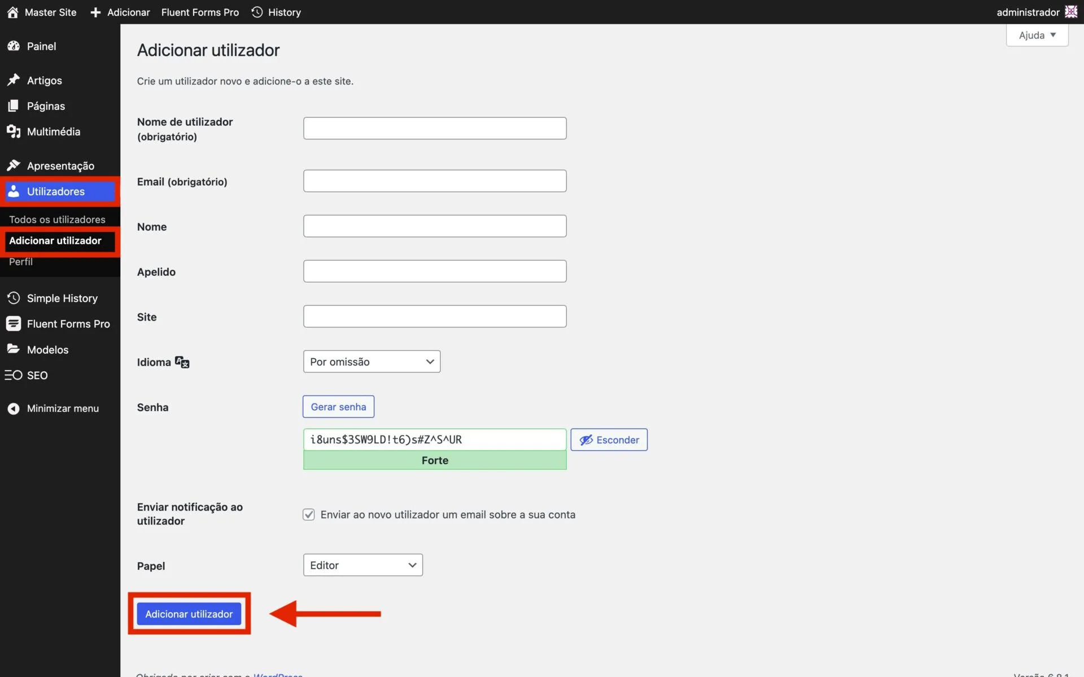This screenshot has width=1084, height=677.
Task: Open Artigos via its pin icon
Action: 14,80
